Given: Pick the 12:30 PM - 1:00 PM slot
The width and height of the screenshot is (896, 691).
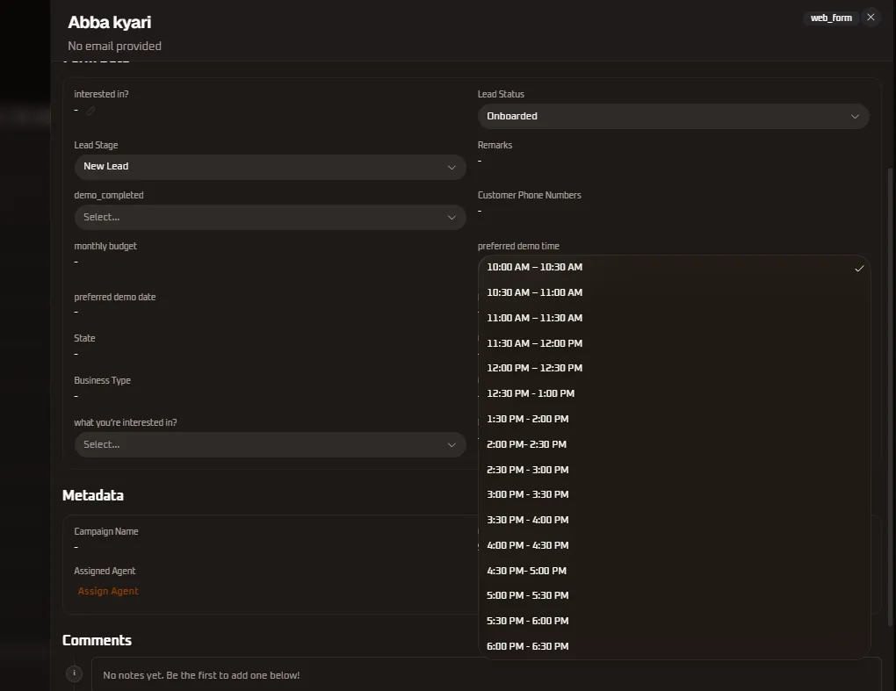Looking at the screenshot, I should tap(675, 393).
